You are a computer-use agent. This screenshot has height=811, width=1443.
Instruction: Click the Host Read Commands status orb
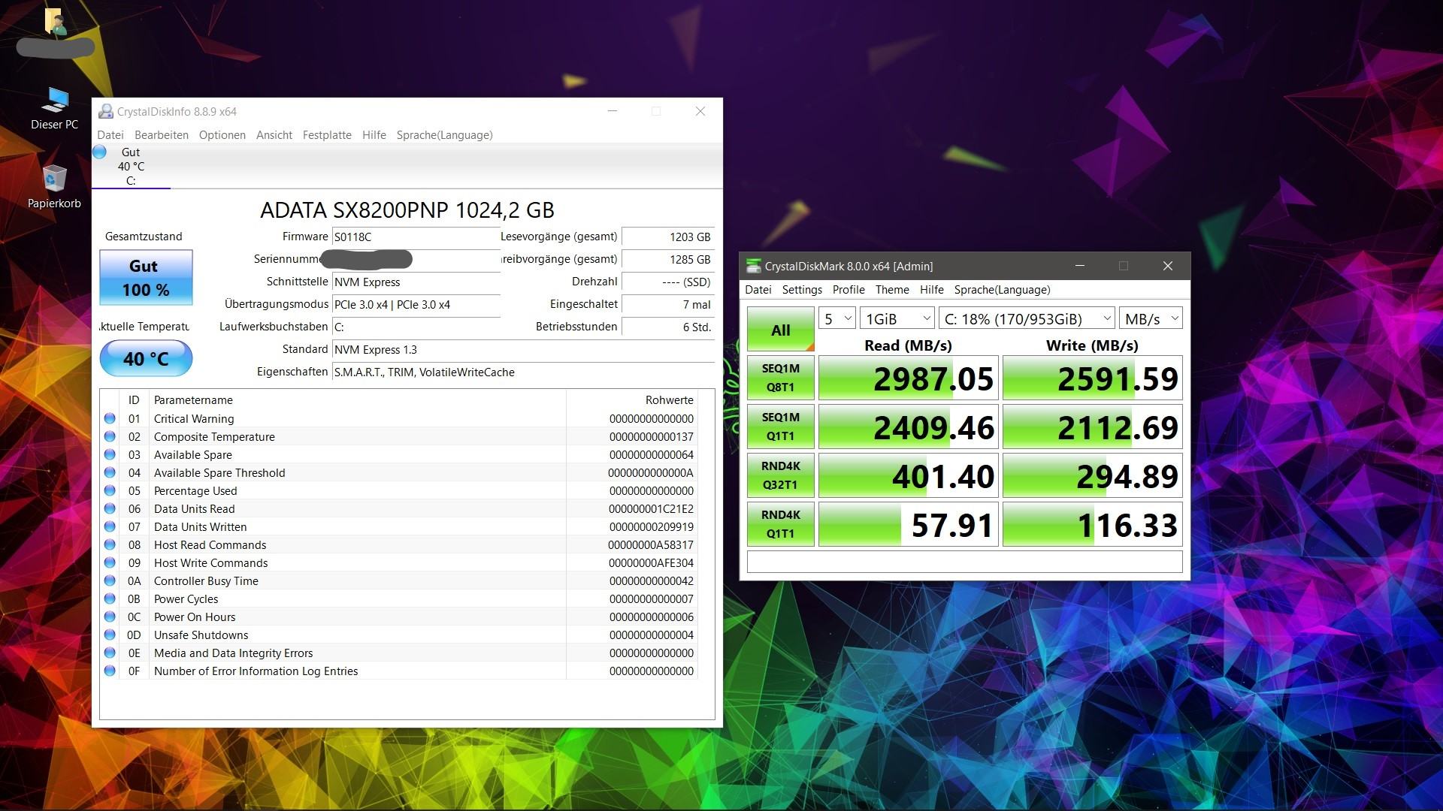point(110,544)
